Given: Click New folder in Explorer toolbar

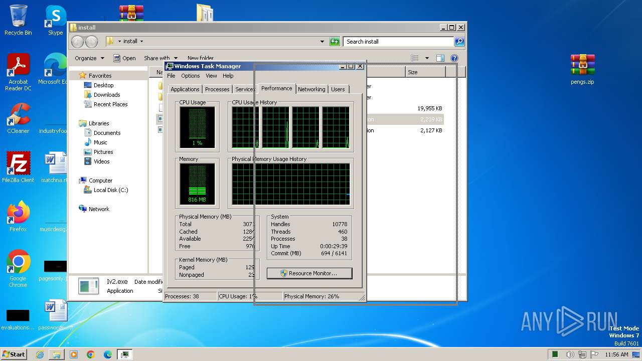Looking at the screenshot, I should (x=200, y=58).
